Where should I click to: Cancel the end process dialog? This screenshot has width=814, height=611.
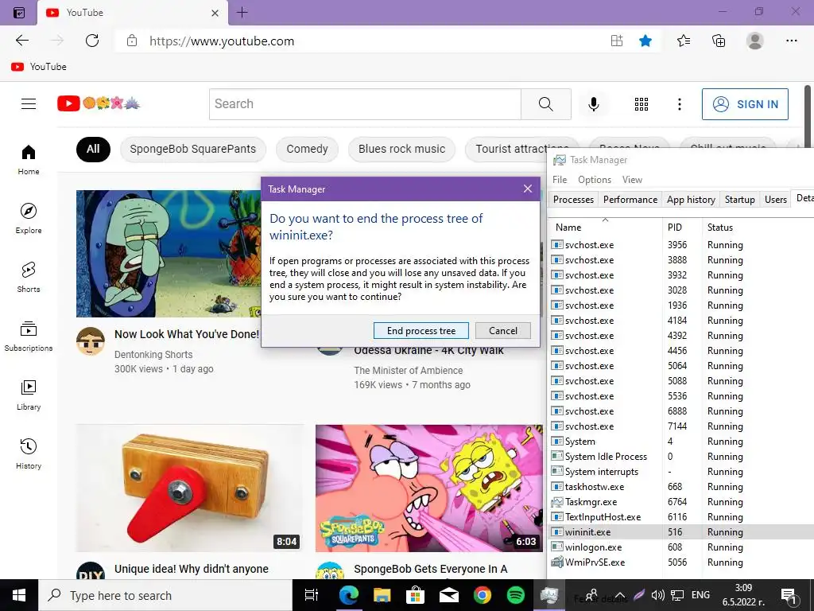(503, 331)
